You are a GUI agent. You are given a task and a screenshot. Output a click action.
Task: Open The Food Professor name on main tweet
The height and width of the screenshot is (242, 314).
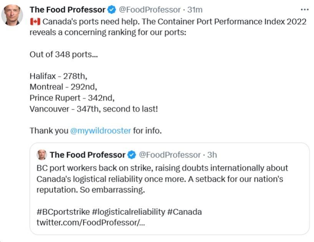(67, 10)
